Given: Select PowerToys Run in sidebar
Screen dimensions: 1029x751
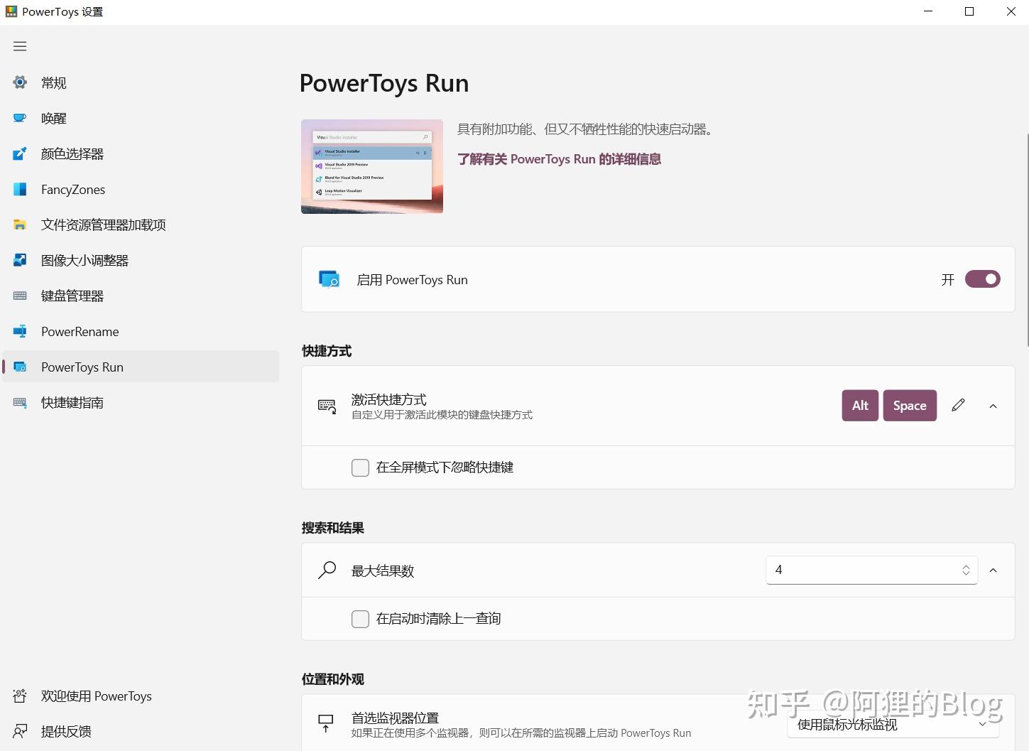Looking at the screenshot, I should click(x=141, y=367).
